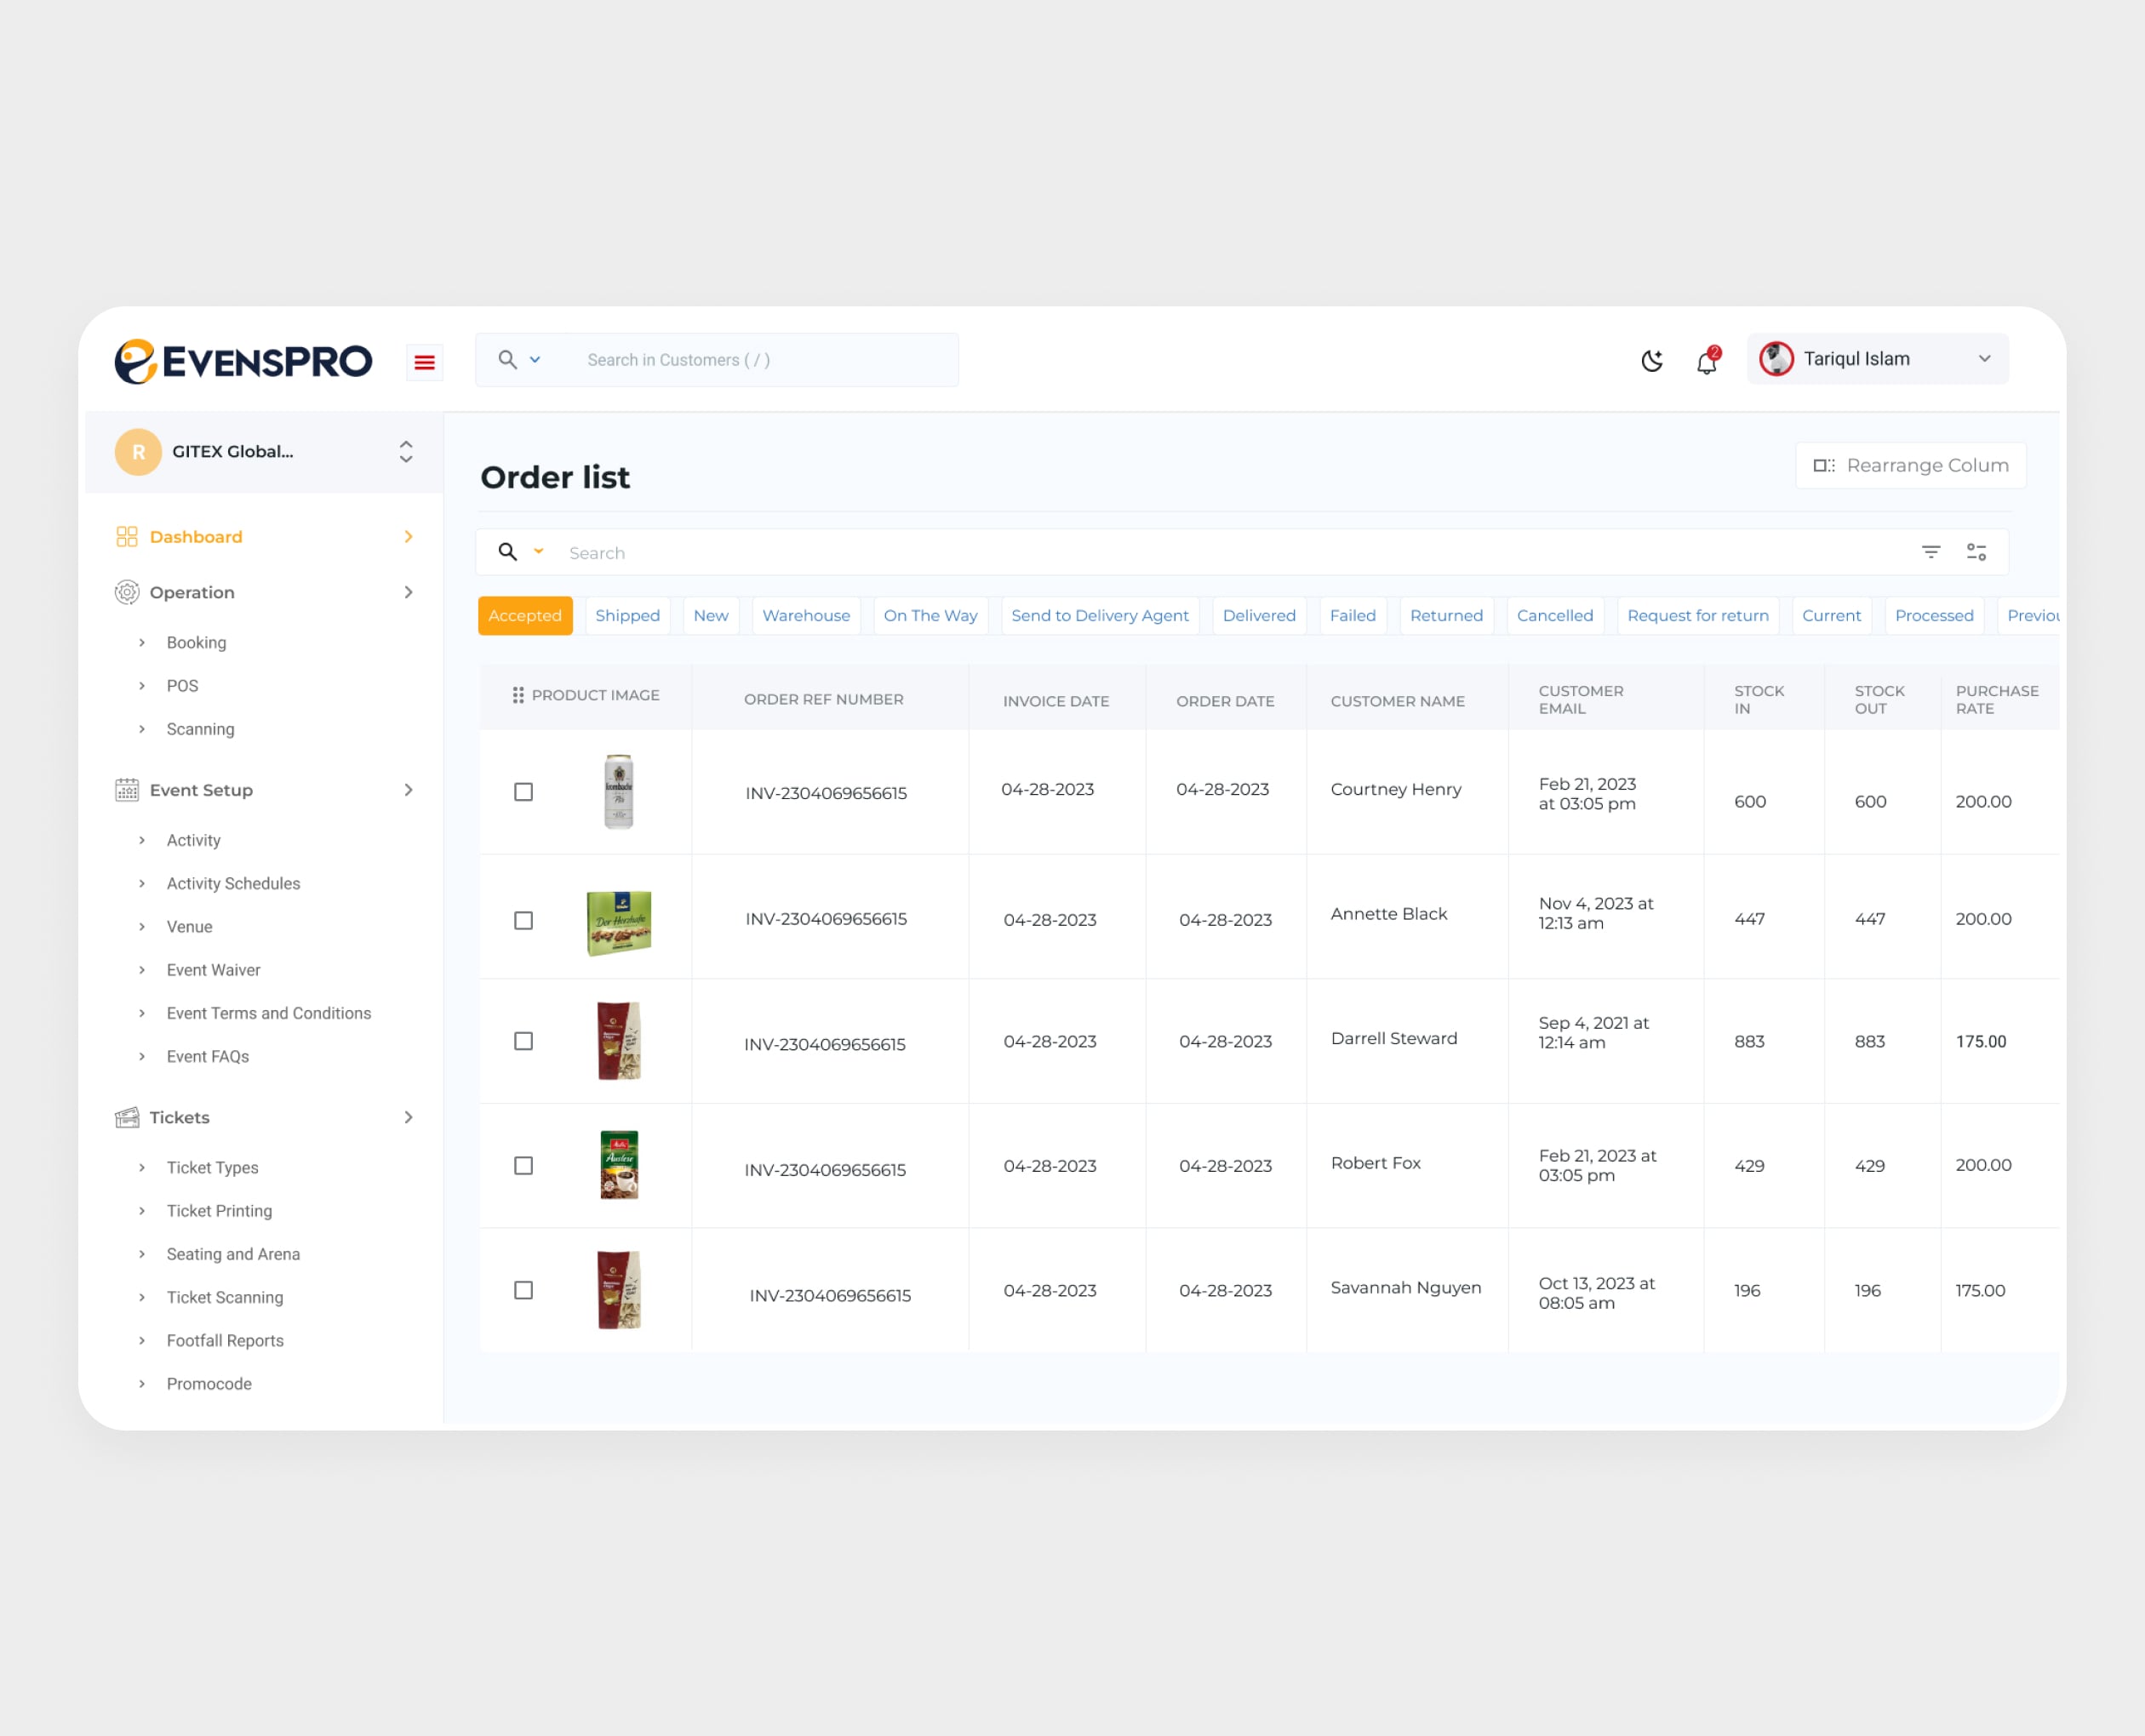Tick the checkbox for Robert Fox order

[523, 1166]
